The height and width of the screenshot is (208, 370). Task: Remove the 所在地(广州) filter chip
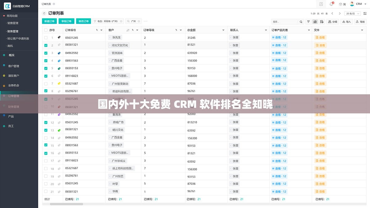point(121,21)
